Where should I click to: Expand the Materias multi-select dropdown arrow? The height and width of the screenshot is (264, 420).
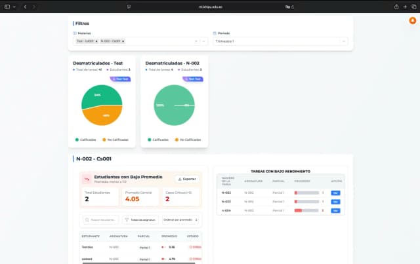coord(204,41)
